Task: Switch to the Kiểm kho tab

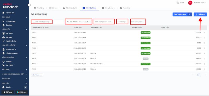Action: 125,8
